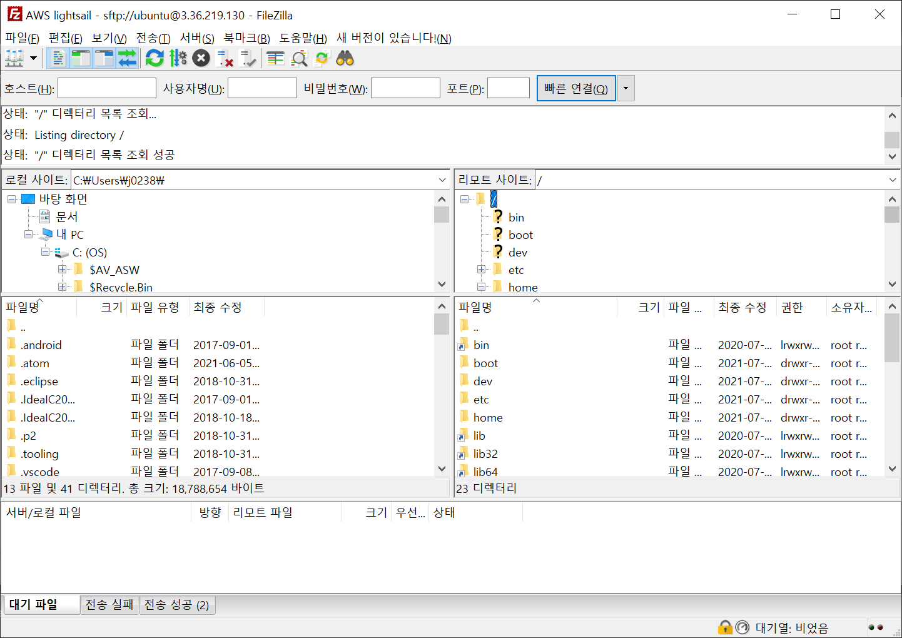Click the 포트 input field
This screenshot has height=638, width=902.
509,88
